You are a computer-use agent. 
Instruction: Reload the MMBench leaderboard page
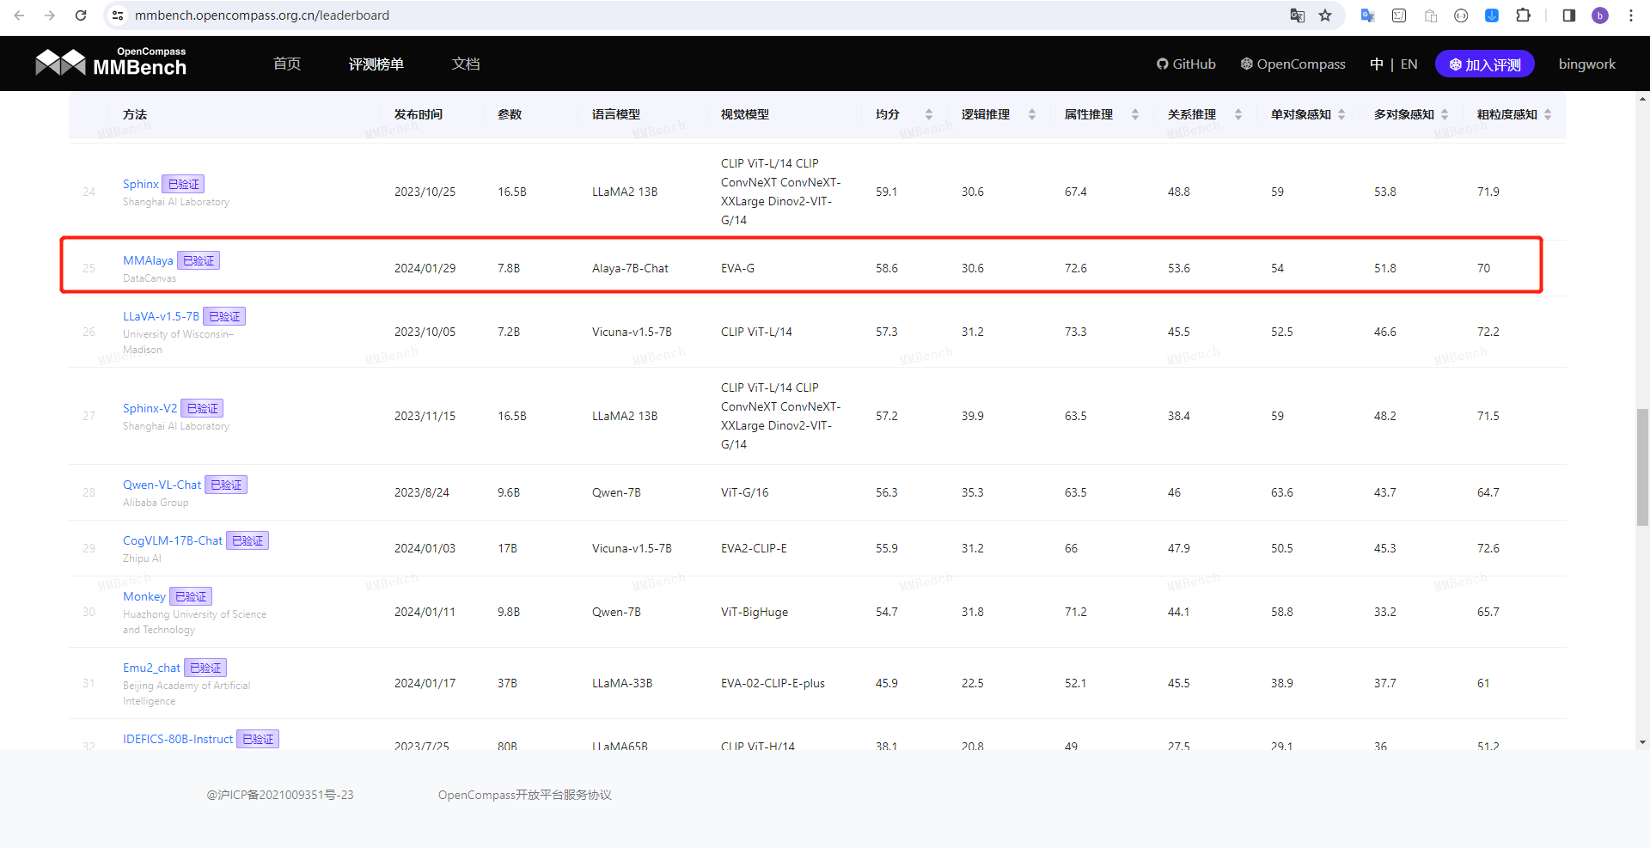point(81,15)
